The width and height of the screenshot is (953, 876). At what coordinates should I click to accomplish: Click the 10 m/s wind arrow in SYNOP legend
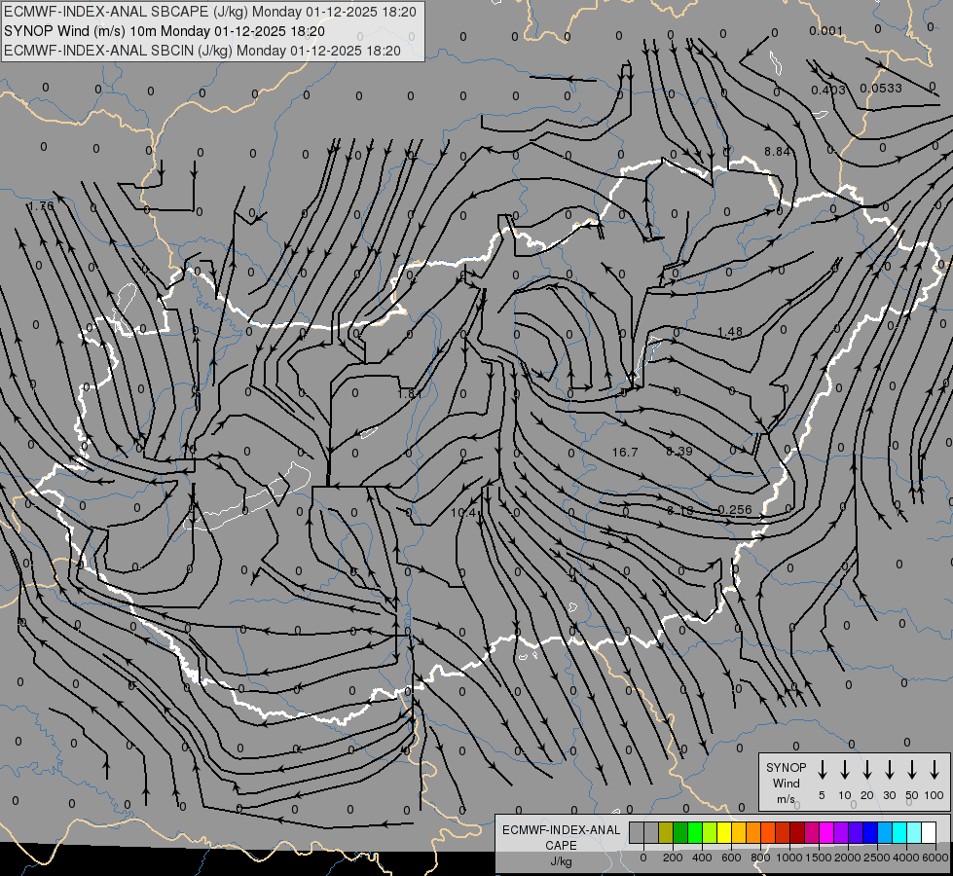tap(844, 770)
